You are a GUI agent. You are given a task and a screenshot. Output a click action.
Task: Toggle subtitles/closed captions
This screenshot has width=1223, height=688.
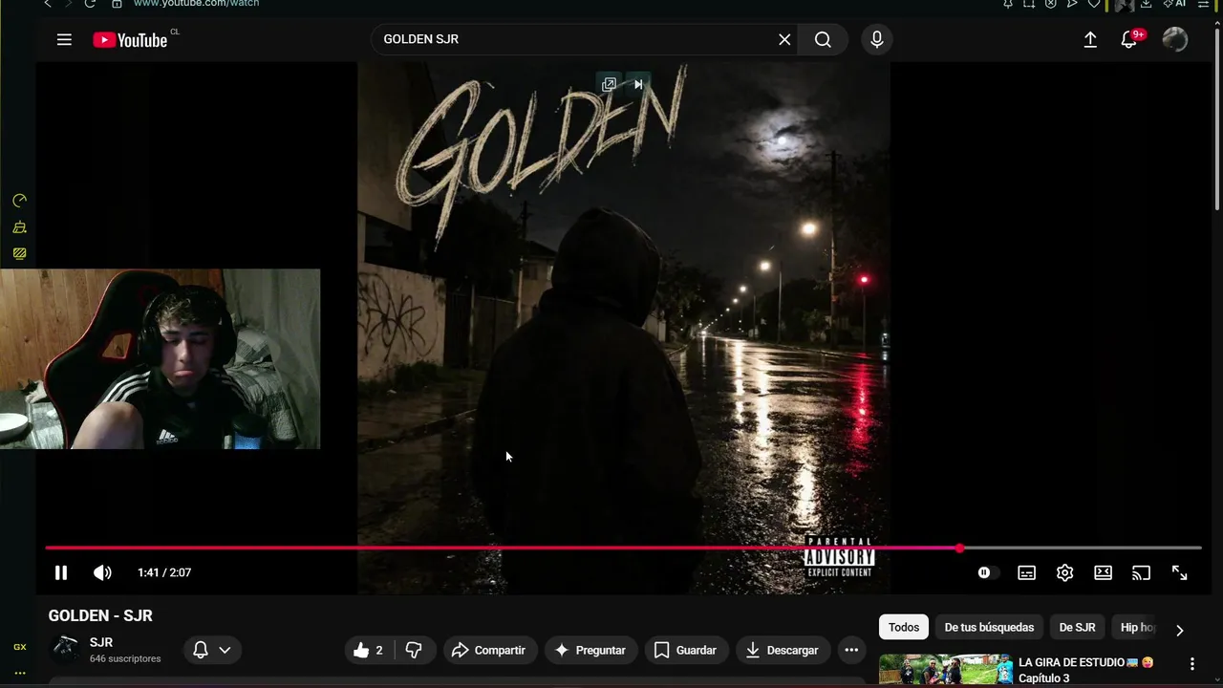pyautogui.click(x=1026, y=572)
